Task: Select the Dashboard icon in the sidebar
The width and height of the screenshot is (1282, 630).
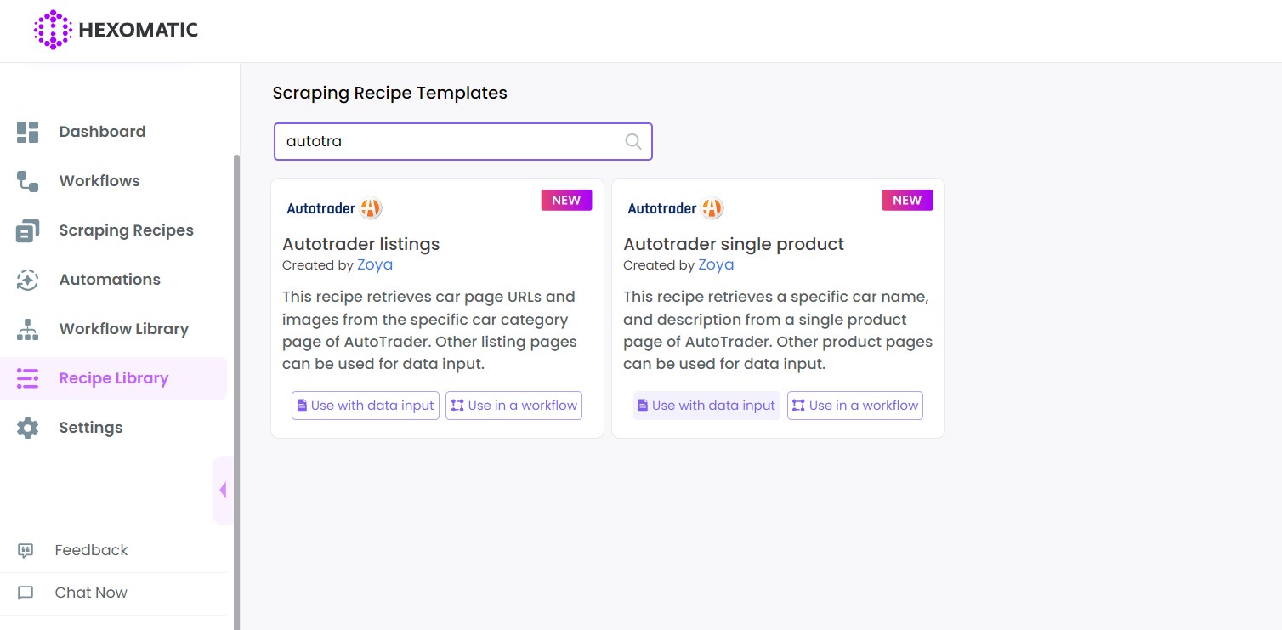Action: point(26,132)
